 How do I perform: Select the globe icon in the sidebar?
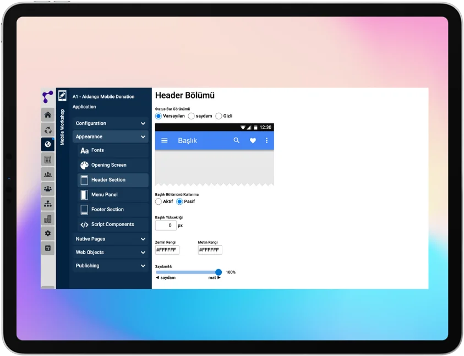[x=48, y=144]
